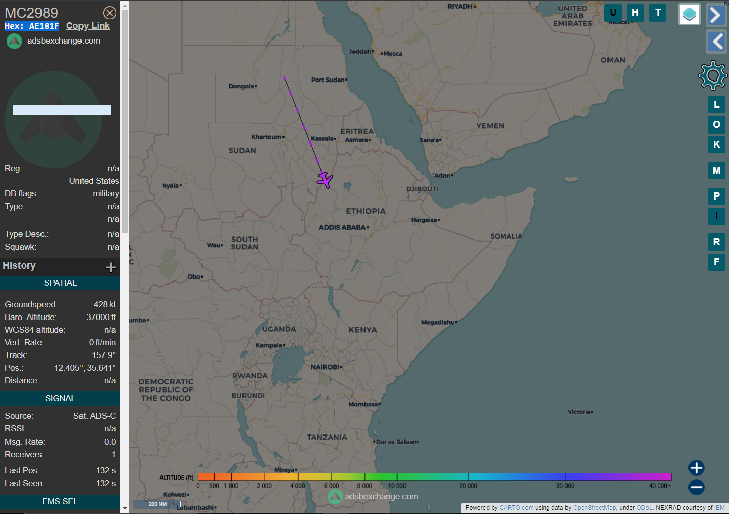The height and width of the screenshot is (514, 729).
Task: Click the F map button
Action: (717, 262)
